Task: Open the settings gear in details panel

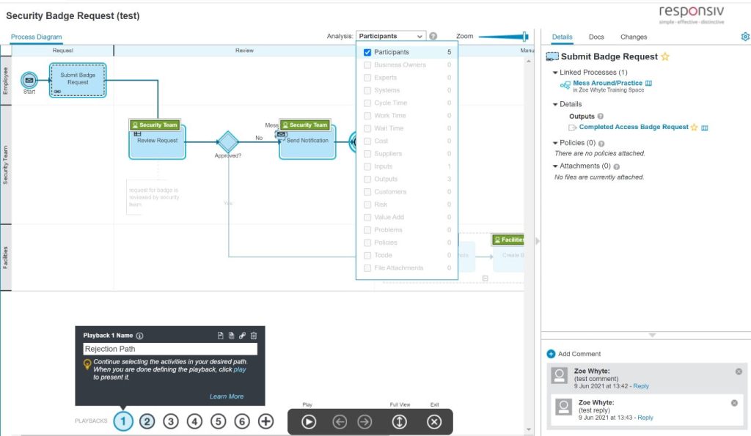Action: [745, 37]
